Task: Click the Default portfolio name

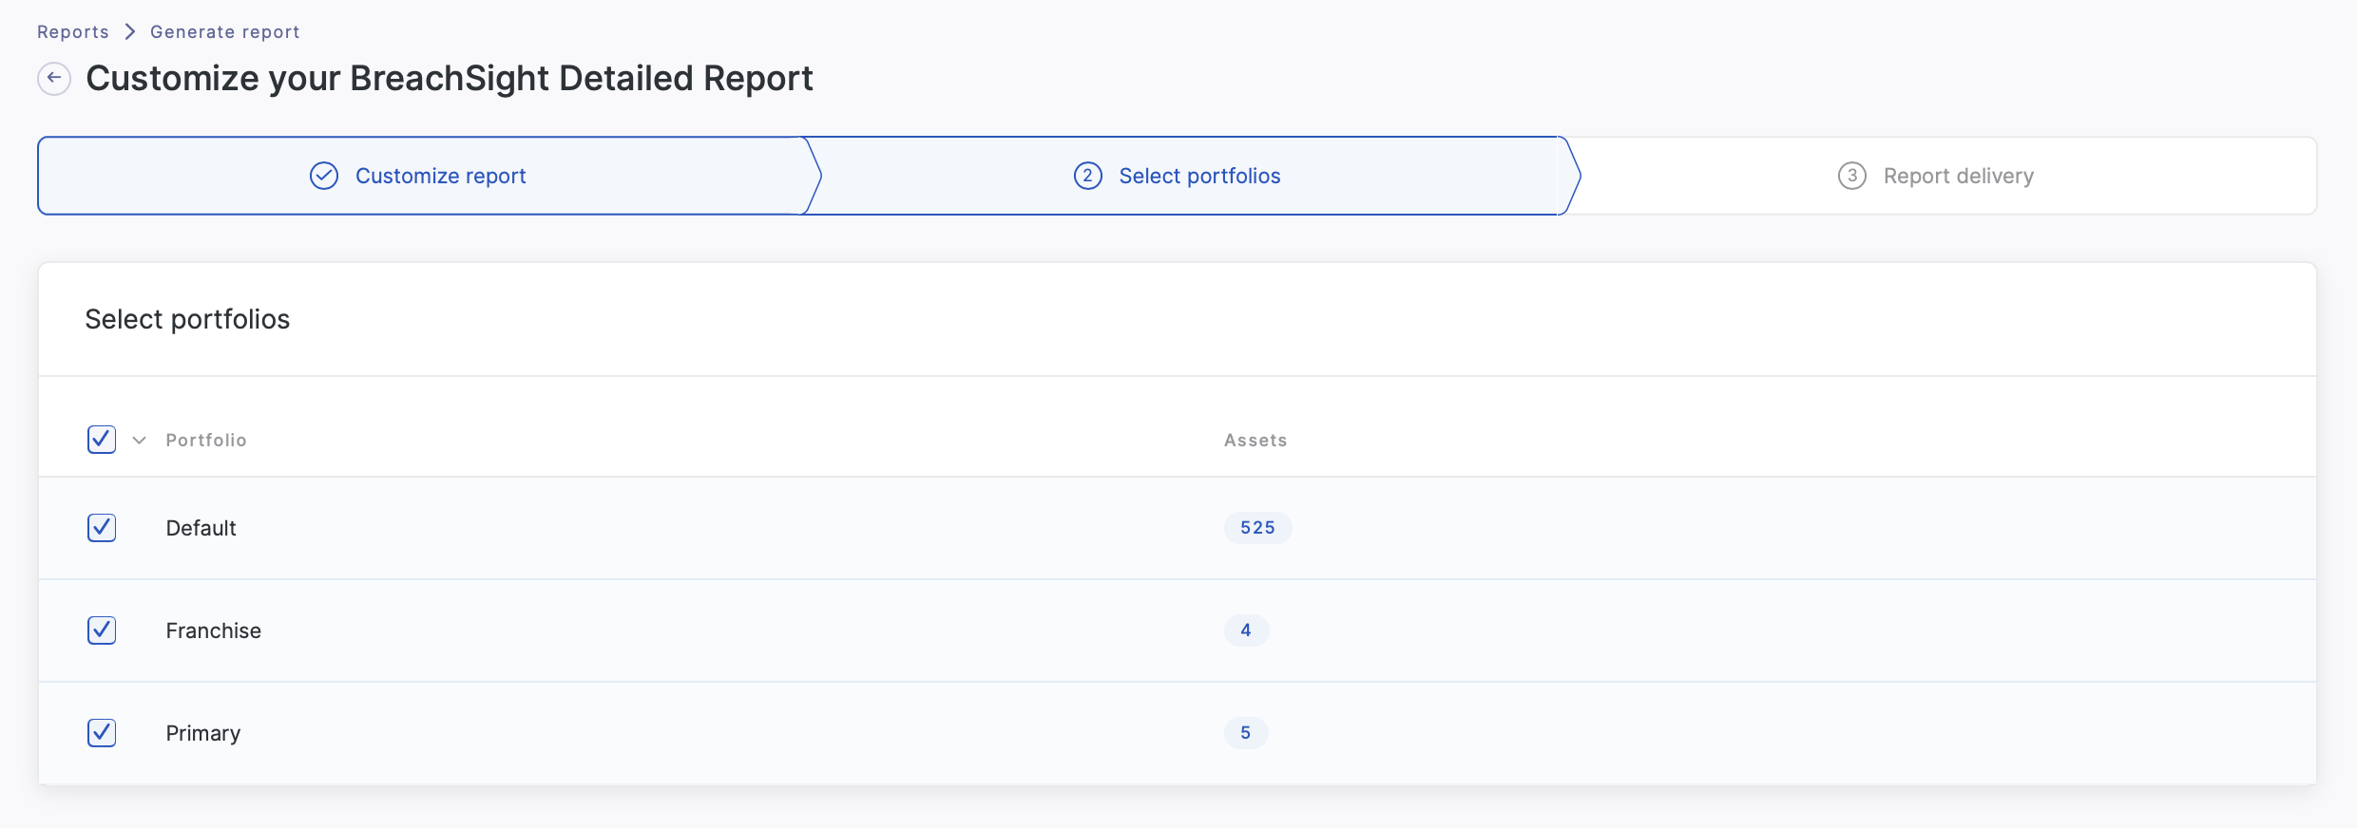Action: 201,528
